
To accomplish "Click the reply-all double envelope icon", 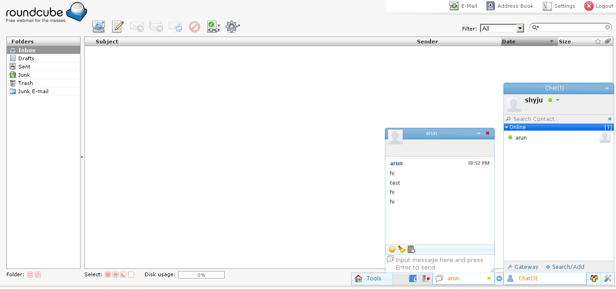I will 156,27.
